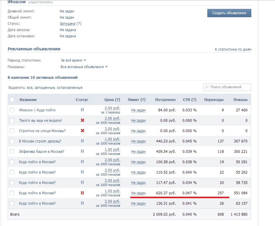Click Дата запуска value Не задана

click(68, 30)
